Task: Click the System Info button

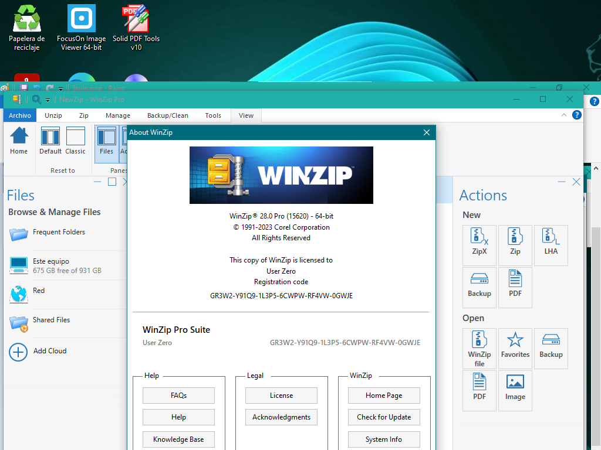Action: 384,439
